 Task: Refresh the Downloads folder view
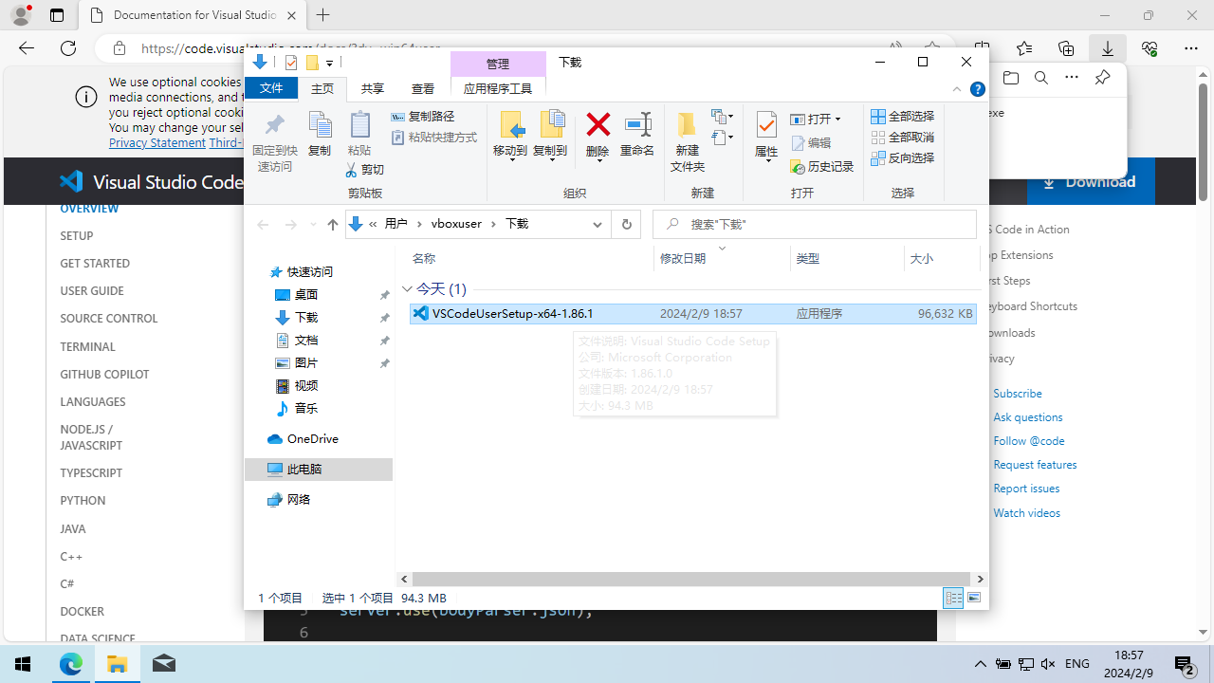[626, 225]
